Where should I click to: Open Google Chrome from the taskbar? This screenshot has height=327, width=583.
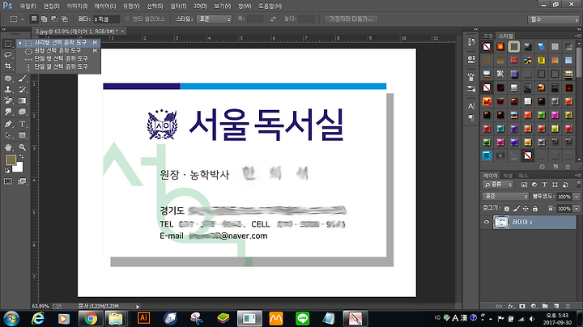(91, 318)
